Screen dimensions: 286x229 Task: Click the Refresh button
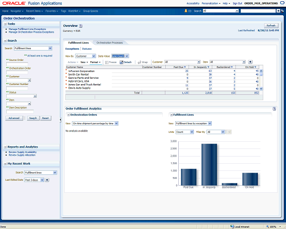tap(270, 25)
